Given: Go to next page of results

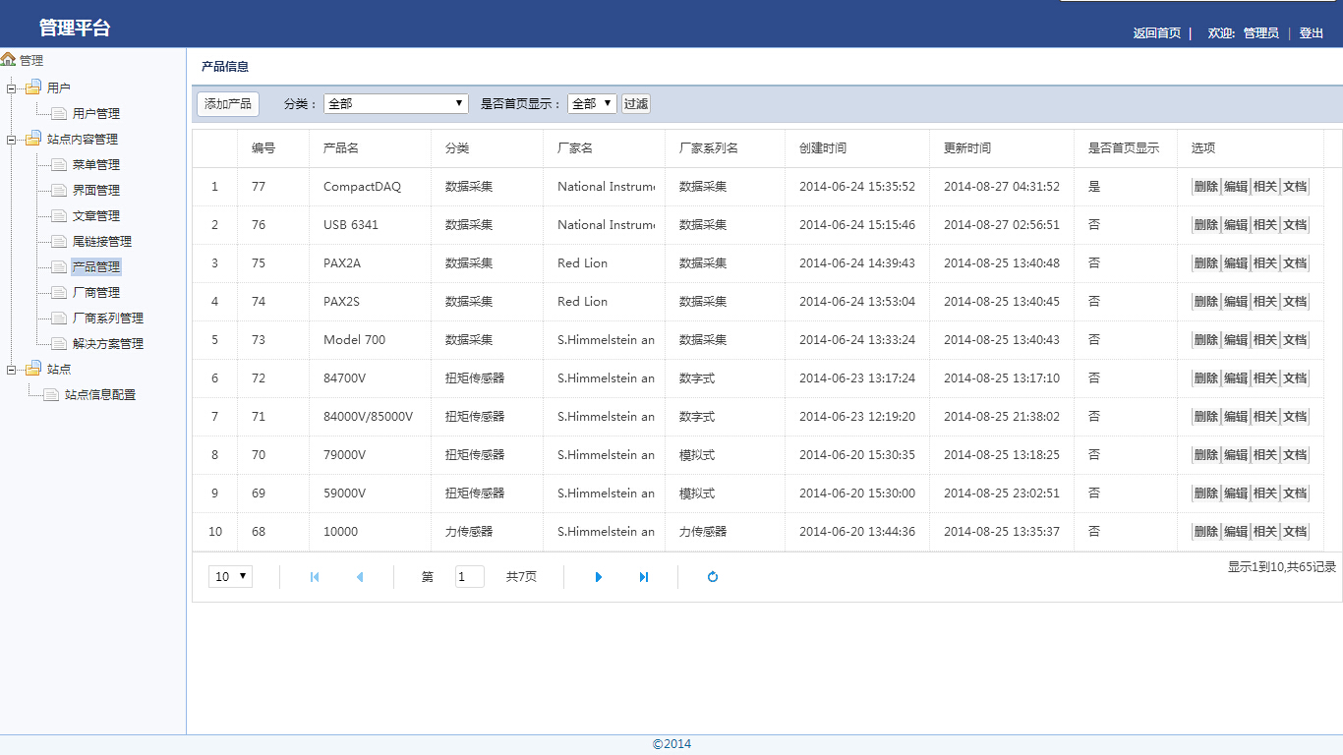Looking at the screenshot, I should point(599,577).
